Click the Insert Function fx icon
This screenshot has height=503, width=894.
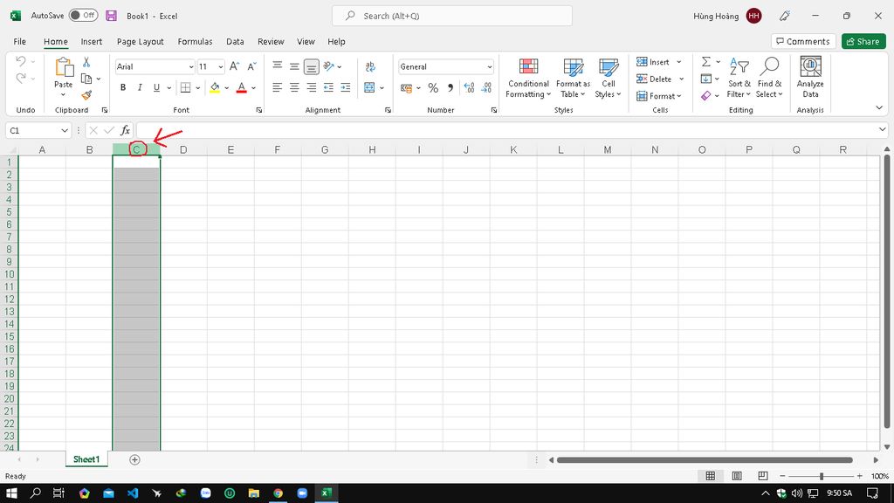[x=126, y=130]
